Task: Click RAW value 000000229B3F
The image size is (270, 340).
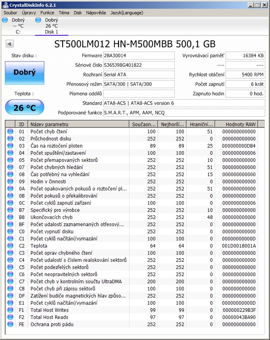Action: coord(239,310)
